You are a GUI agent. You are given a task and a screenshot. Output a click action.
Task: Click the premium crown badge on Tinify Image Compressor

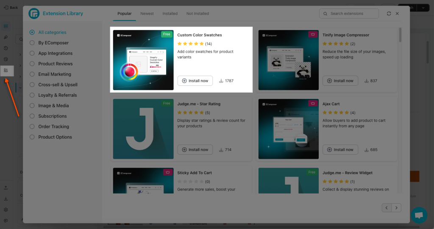(x=313, y=35)
